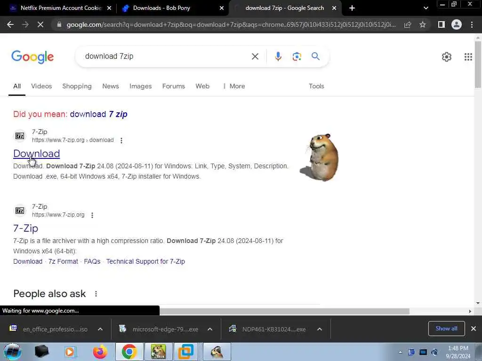482x361 pixels.
Task: Open Technical Support for 7-Zip sitelink
Action: pos(145,261)
